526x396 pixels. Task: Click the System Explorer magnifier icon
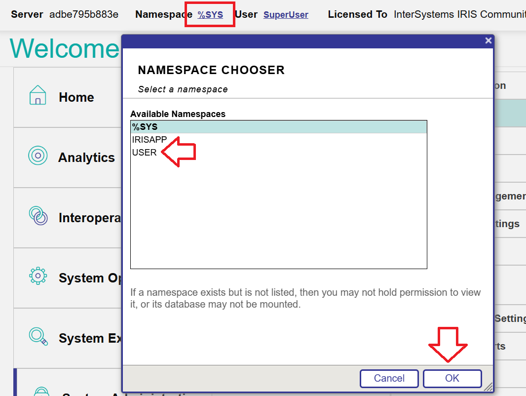(x=38, y=336)
